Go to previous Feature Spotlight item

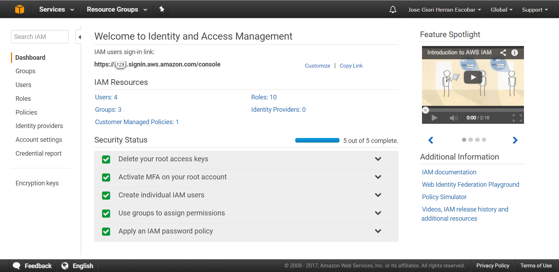click(x=431, y=140)
